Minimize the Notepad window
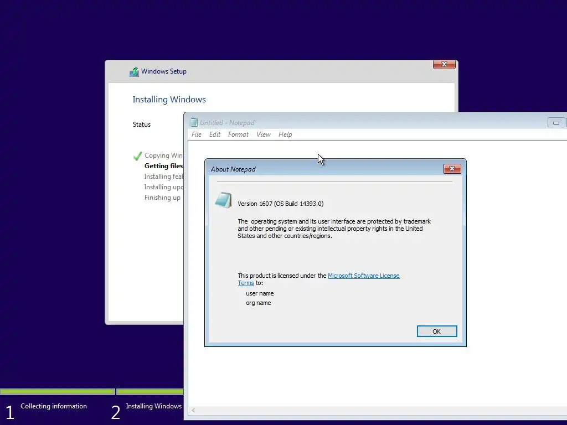Viewport: 567px width, 425px height. (556, 123)
